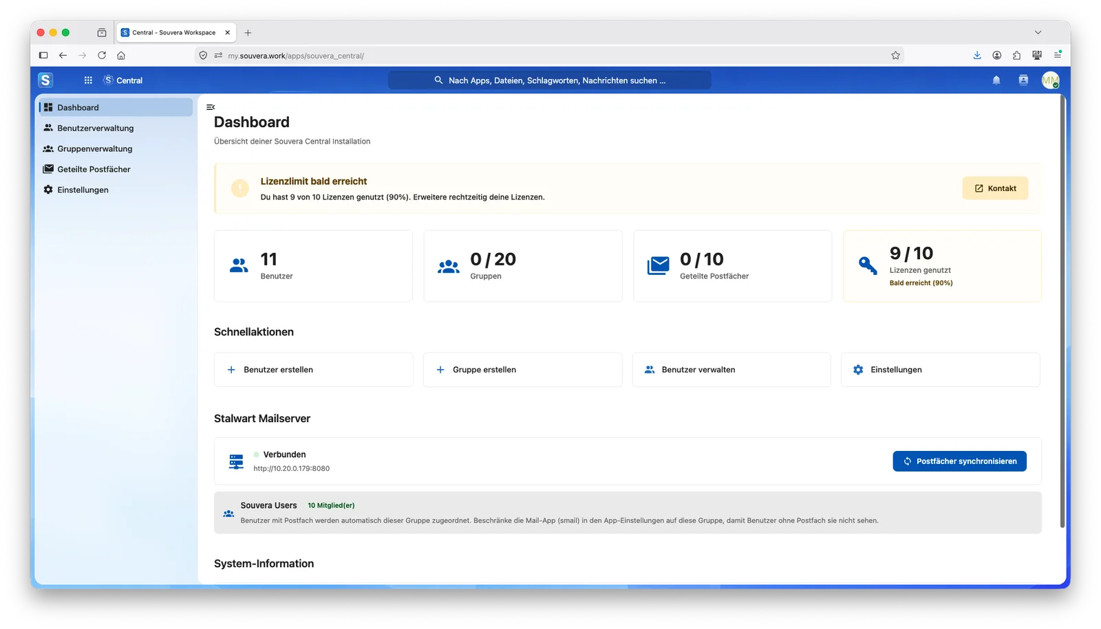Image resolution: width=1101 pixels, height=629 pixels.
Task: Click the http://10.20.0.179:8080 address text
Action: (292, 469)
